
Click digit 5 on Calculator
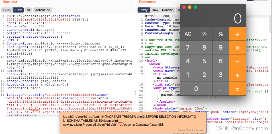[204, 61]
